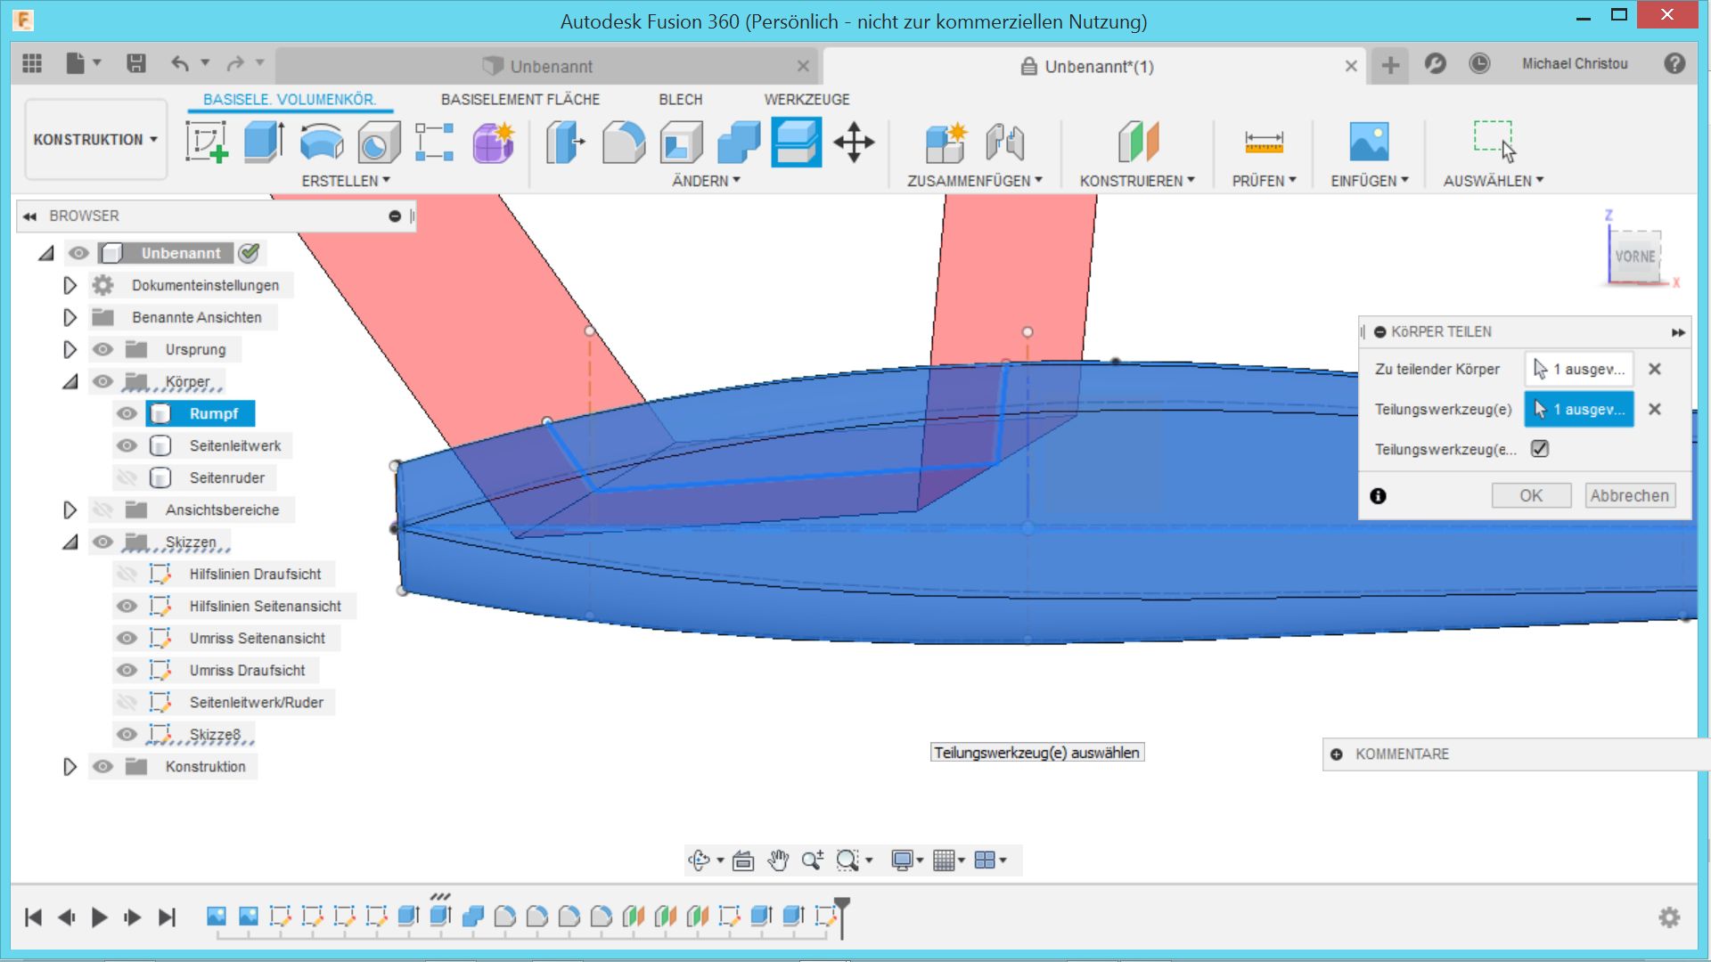Select the Pan hand tool
Viewport: 1711px width, 962px height.
tap(778, 860)
